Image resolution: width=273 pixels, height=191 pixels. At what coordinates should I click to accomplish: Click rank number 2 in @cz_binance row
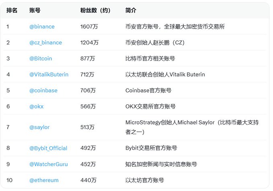coord(8,43)
